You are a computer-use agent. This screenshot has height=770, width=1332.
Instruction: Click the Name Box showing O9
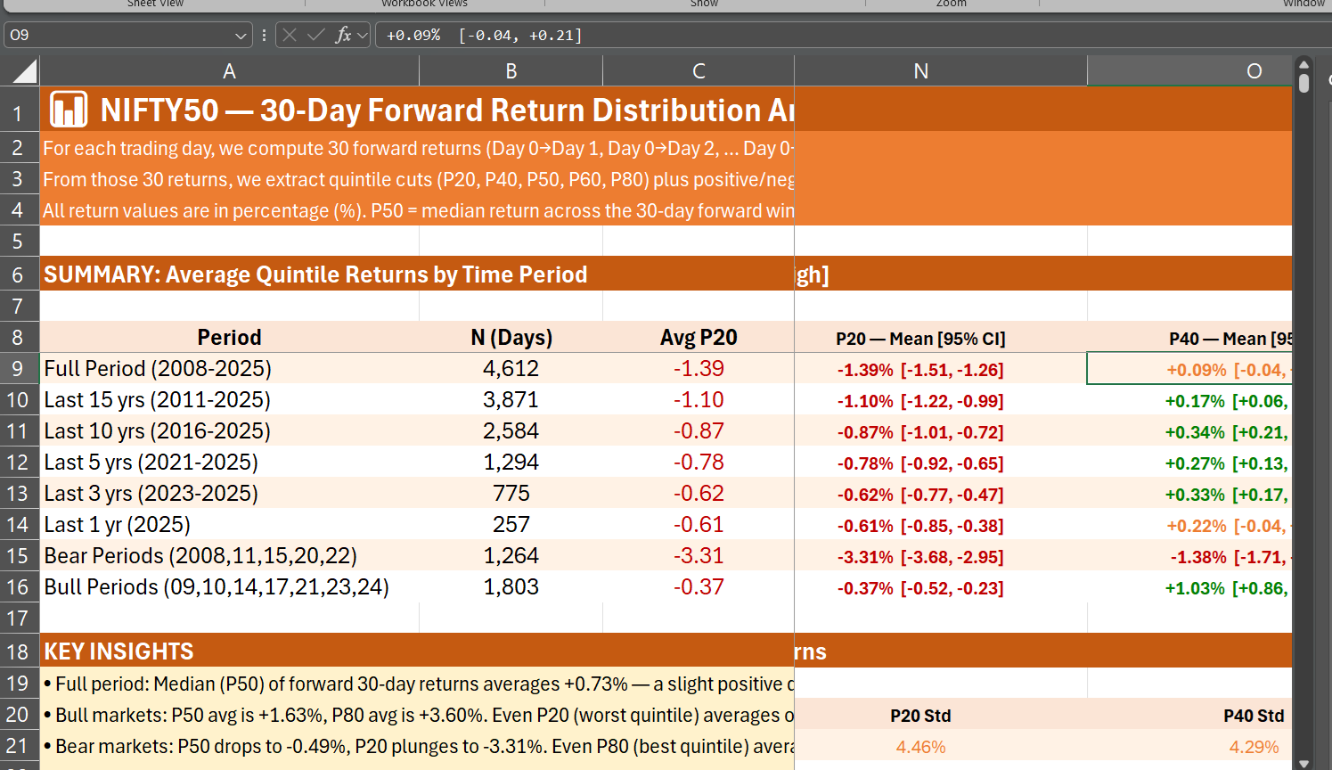[116, 36]
